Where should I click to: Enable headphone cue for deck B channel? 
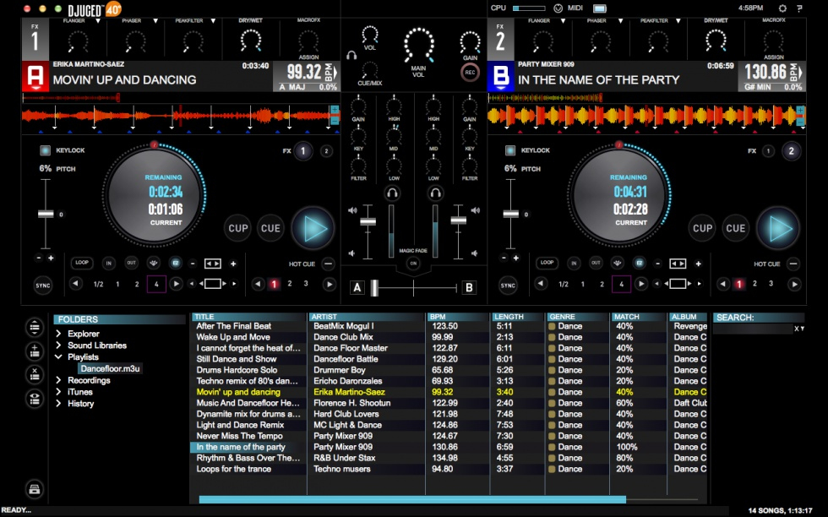(x=435, y=193)
